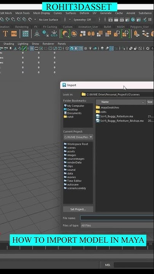Select the polygon Type (T) tool on shelf
154x274 pixels.
click(5, 33)
